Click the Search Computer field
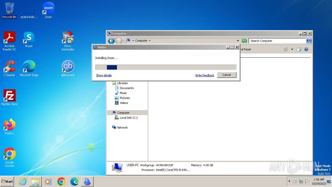Screen dimensions: 332x187 (278, 41)
